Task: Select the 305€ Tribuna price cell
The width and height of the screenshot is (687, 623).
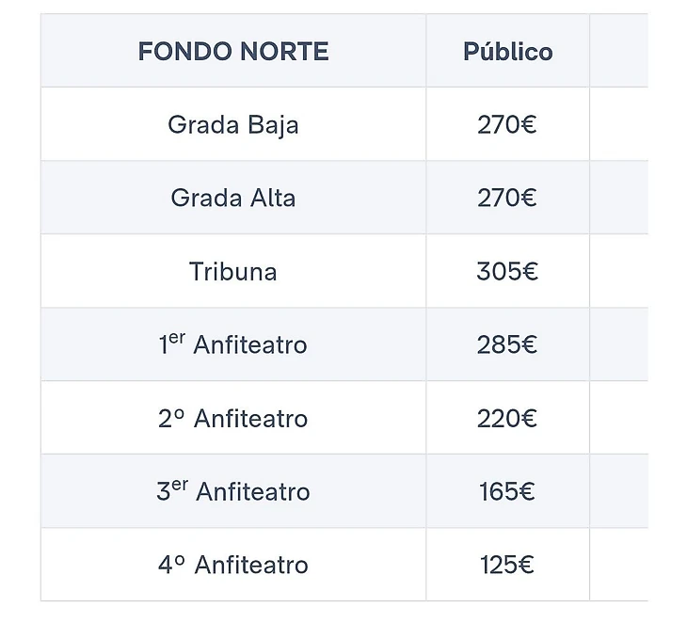Action: [x=507, y=272]
